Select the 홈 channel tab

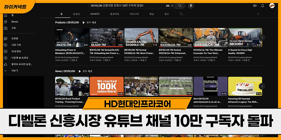click(x=61, y=14)
